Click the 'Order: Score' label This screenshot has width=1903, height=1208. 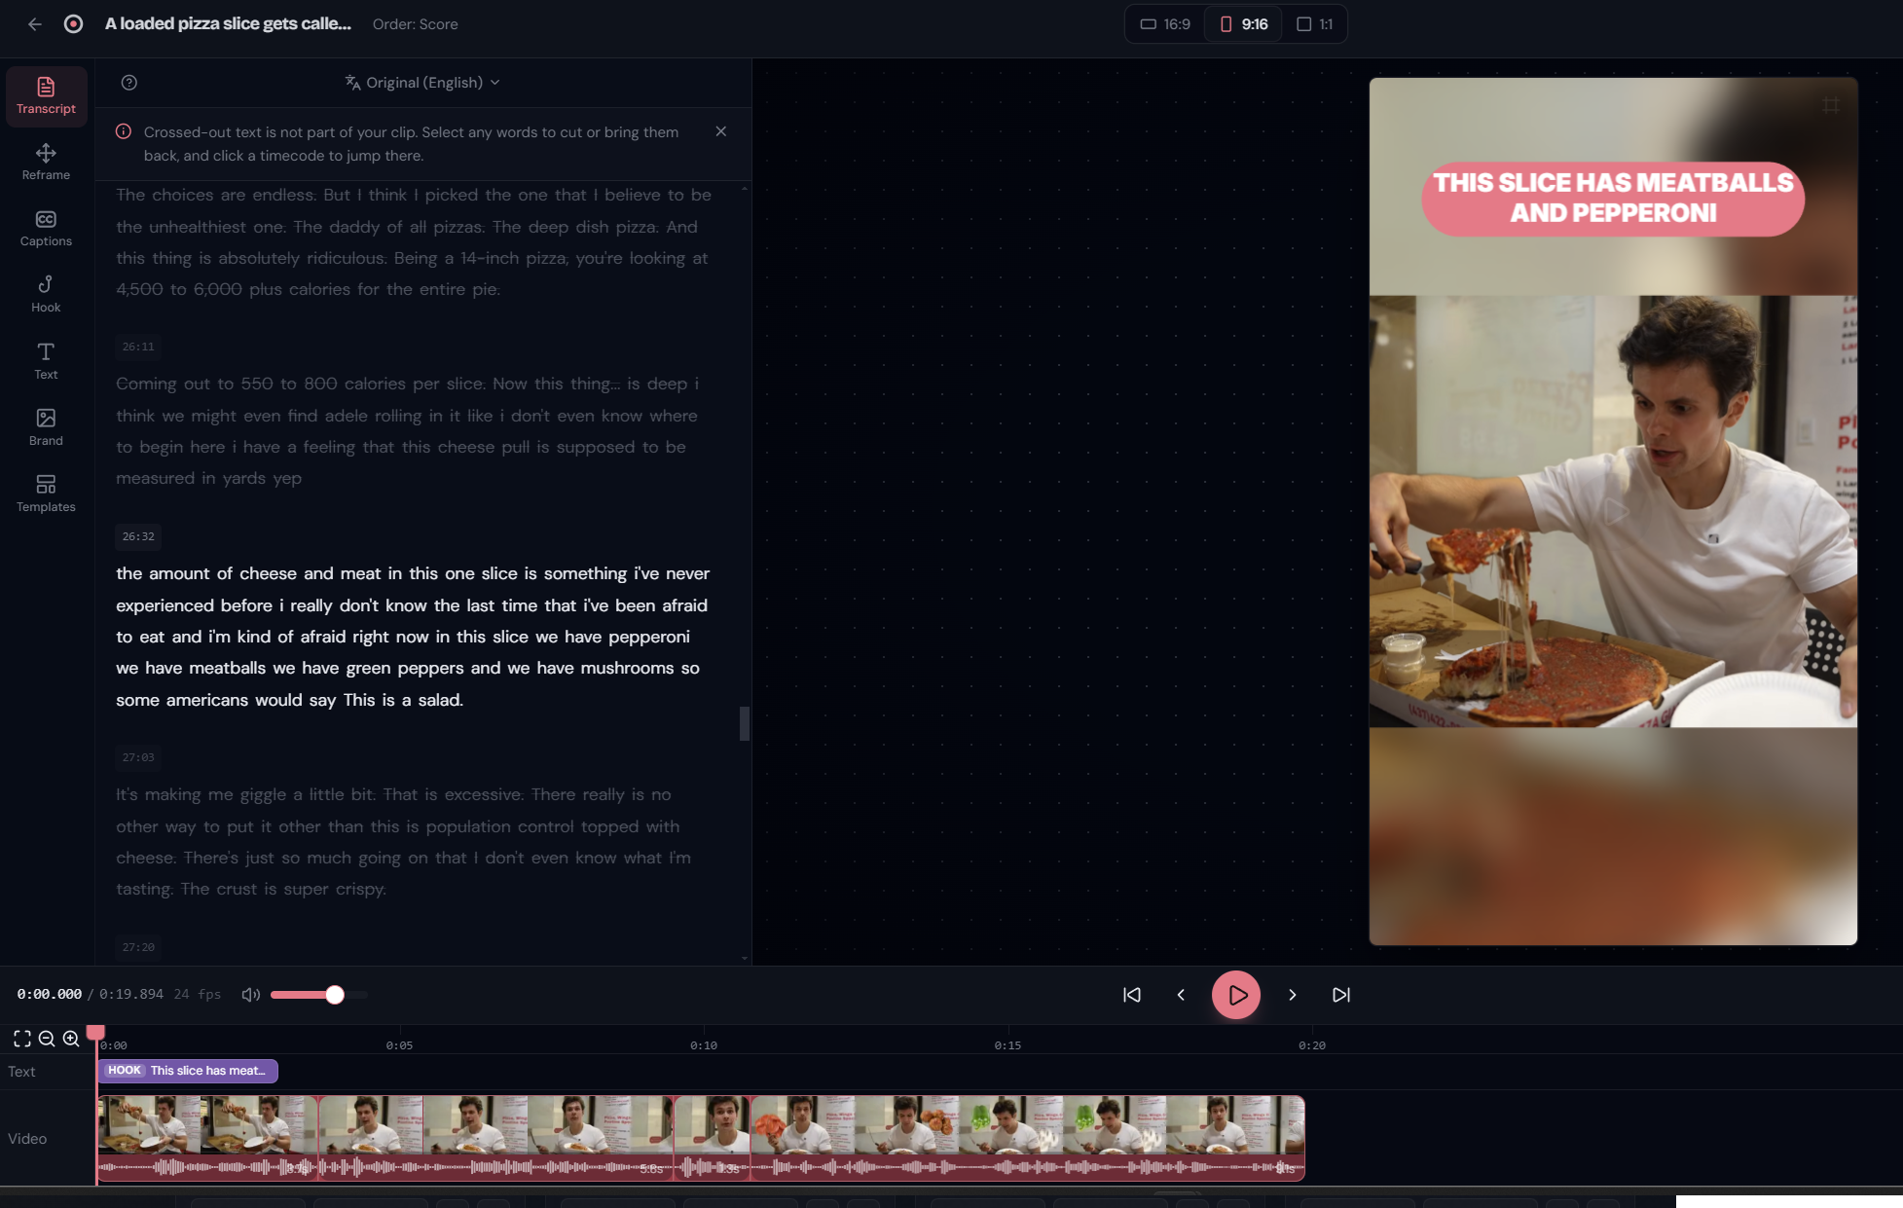pos(416,24)
